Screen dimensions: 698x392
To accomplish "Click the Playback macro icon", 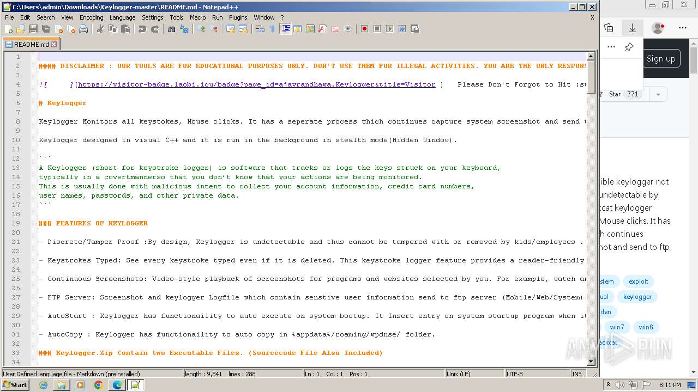I will tap(389, 29).
